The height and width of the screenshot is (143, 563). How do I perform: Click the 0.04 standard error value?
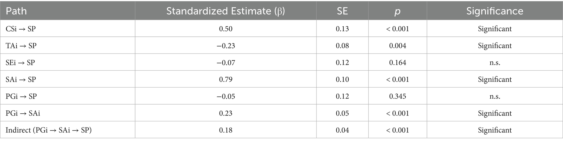click(342, 130)
